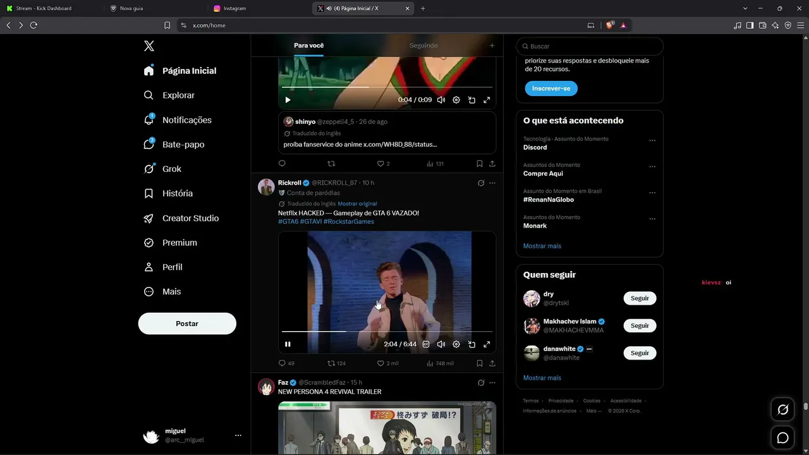The height and width of the screenshot is (455, 809).
Task: Pause the Rickroll video
Action: pos(288,344)
